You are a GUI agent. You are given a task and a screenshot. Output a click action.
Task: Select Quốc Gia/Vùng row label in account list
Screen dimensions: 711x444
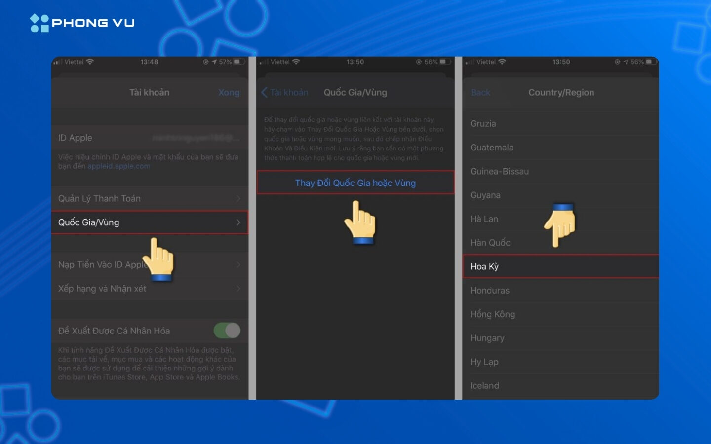88,222
